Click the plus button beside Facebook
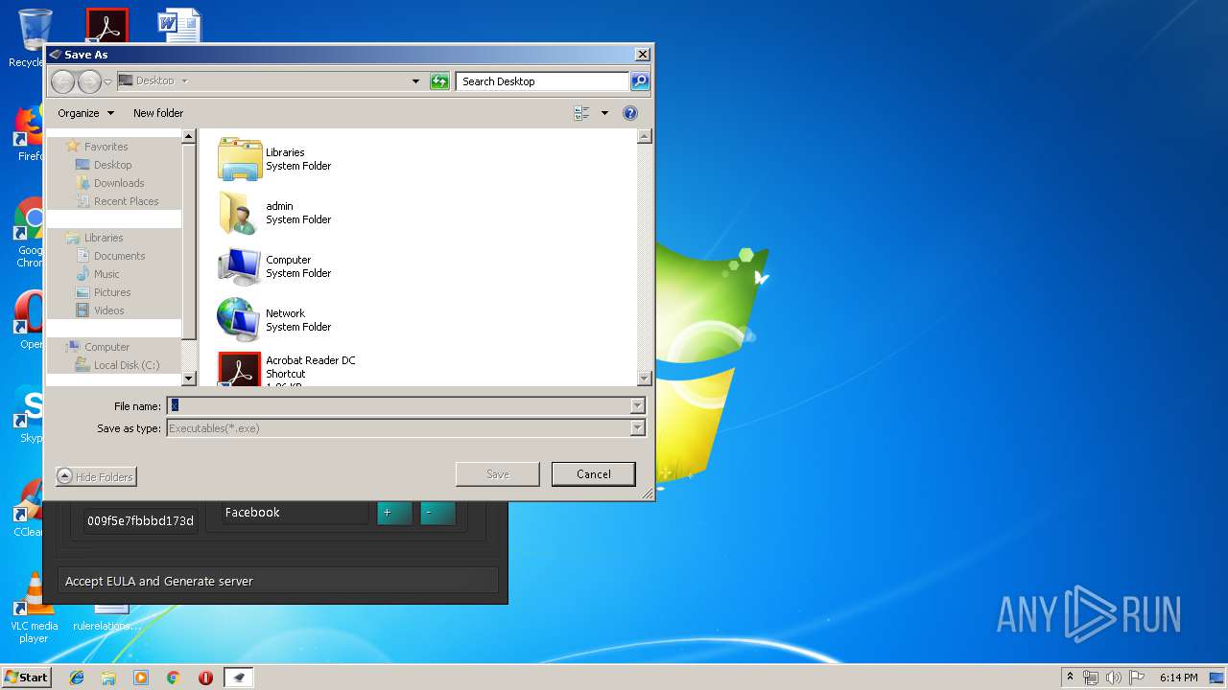 point(394,513)
